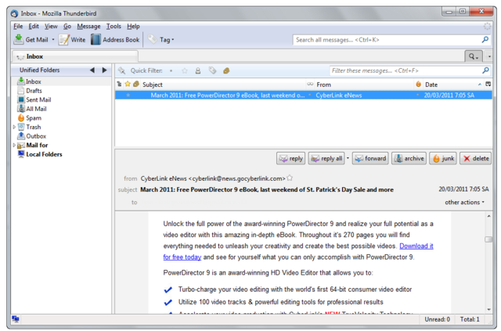
Task: Open the Message menu
Action: (x=88, y=26)
